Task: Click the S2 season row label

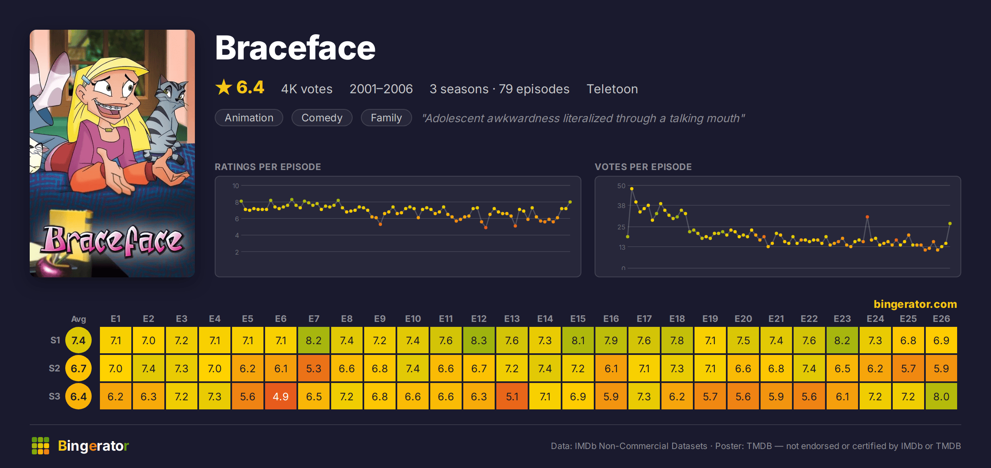Action: pyautogui.click(x=55, y=368)
